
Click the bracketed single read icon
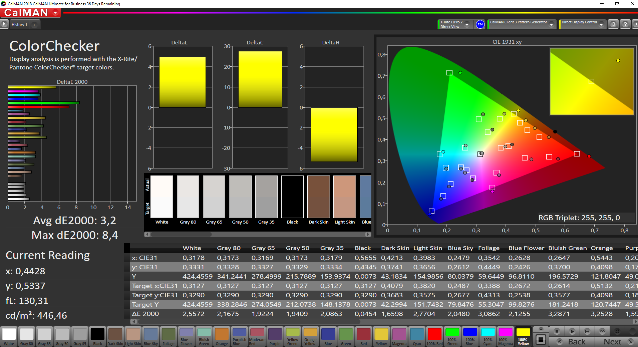coord(587,331)
